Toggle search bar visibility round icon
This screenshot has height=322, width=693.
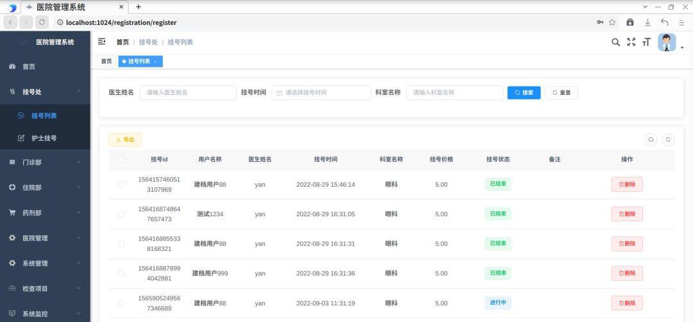click(x=651, y=140)
